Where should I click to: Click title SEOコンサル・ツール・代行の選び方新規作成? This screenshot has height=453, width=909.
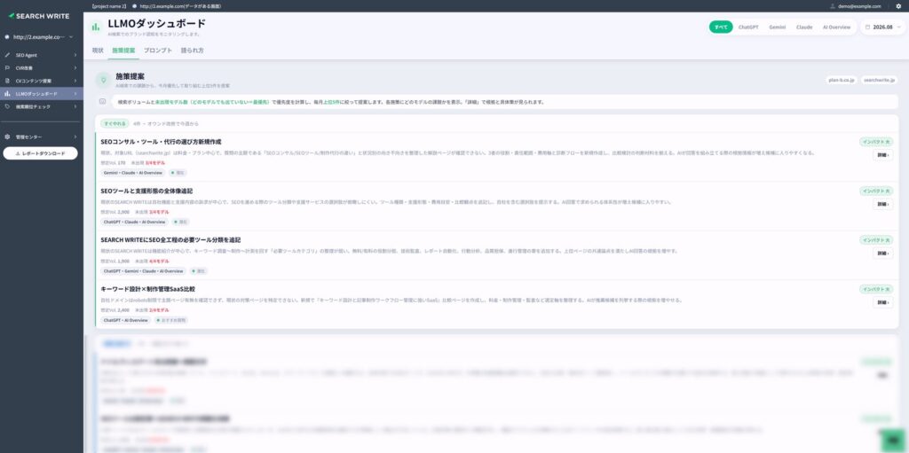161,141
